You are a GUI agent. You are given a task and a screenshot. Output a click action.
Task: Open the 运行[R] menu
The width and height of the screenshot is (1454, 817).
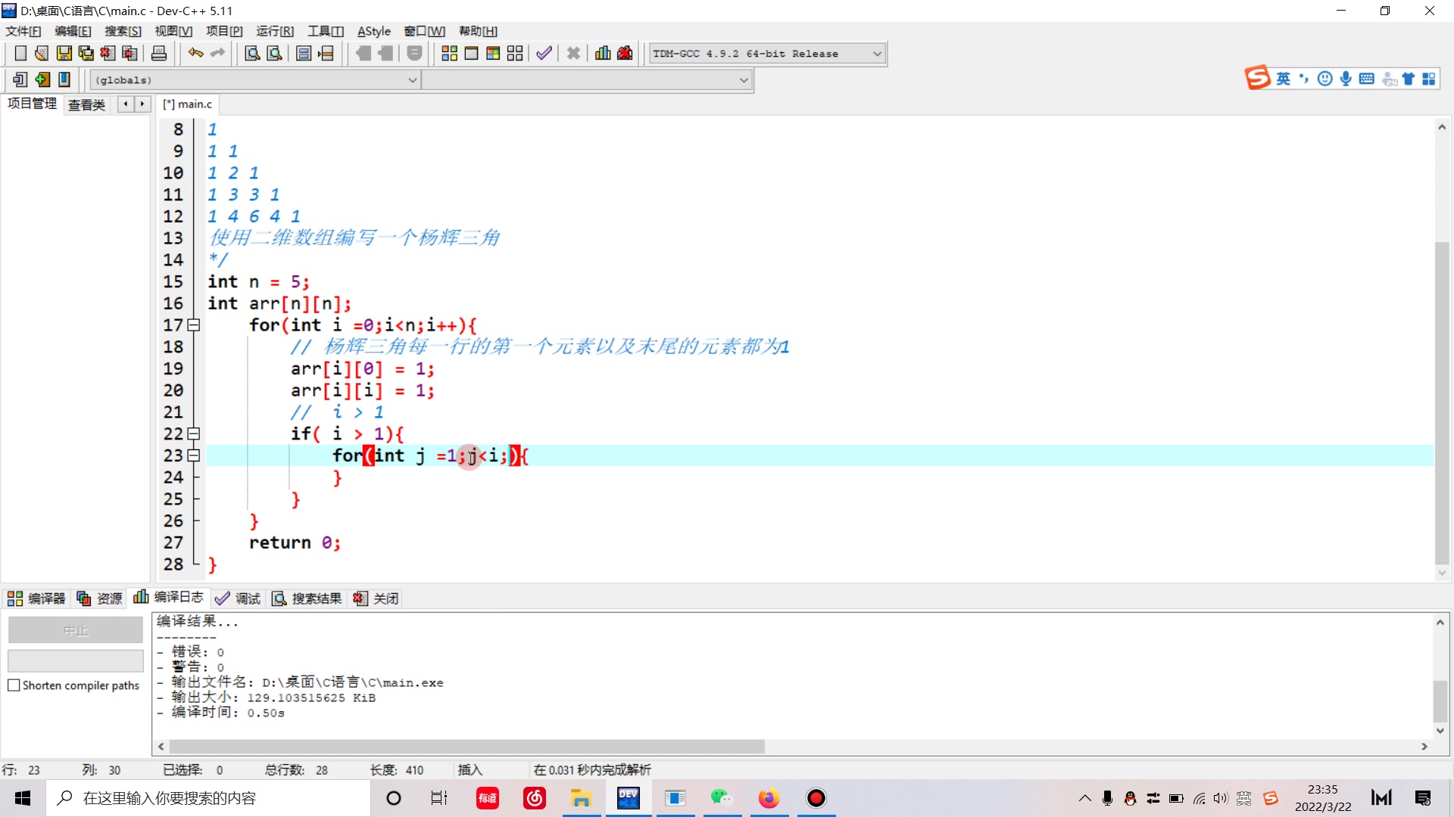(274, 31)
